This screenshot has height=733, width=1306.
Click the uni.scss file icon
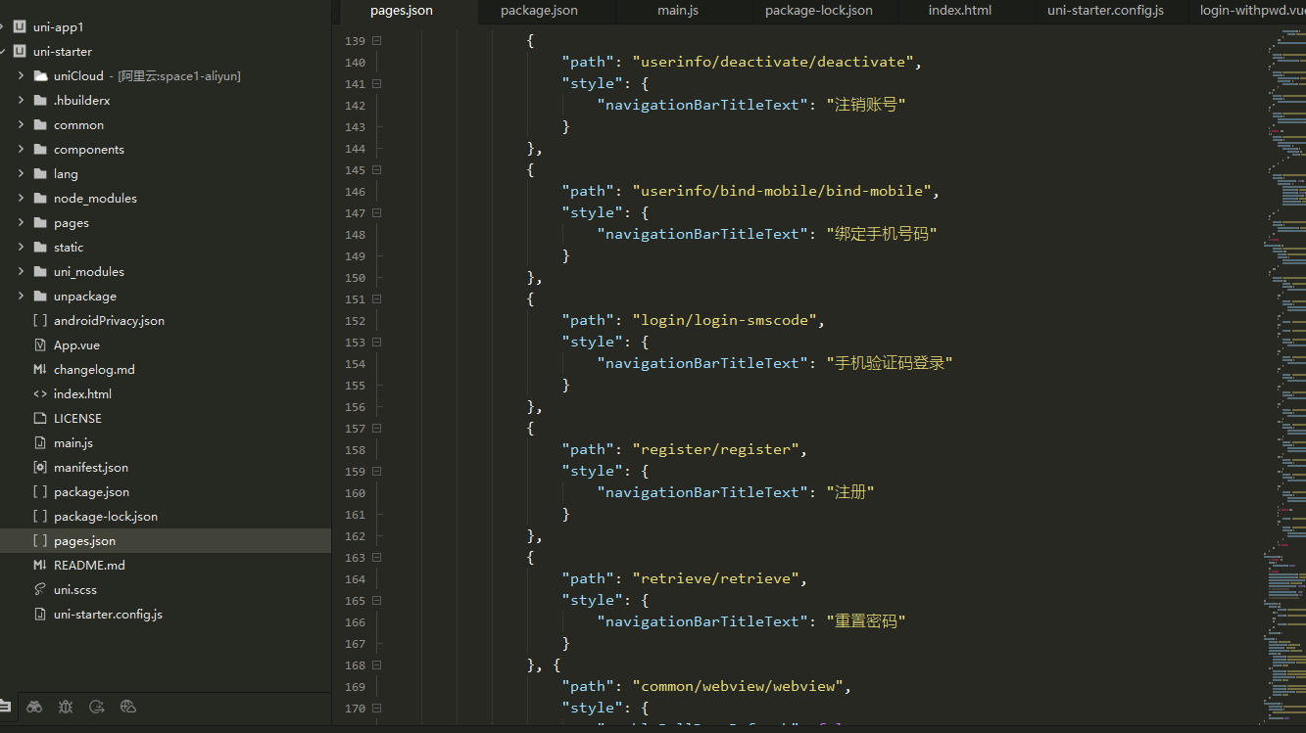tap(40, 590)
